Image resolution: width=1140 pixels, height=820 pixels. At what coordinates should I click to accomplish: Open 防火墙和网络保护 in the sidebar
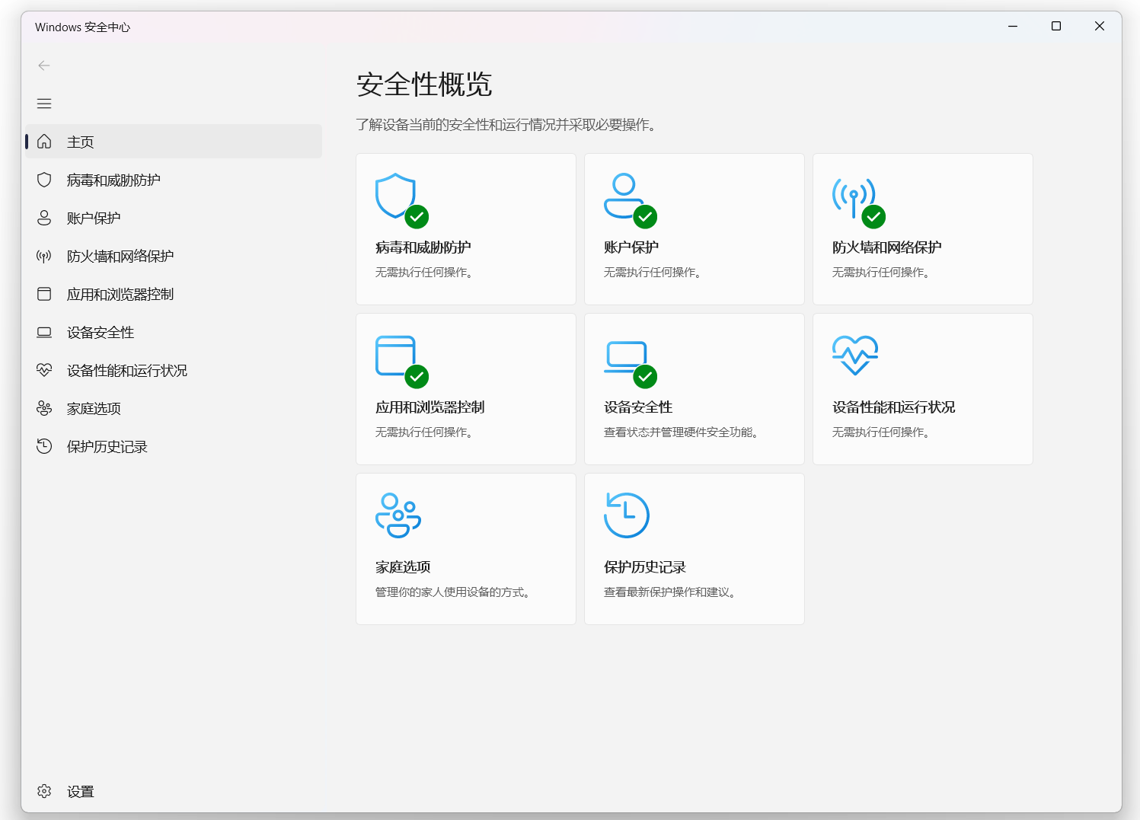click(x=174, y=256)
